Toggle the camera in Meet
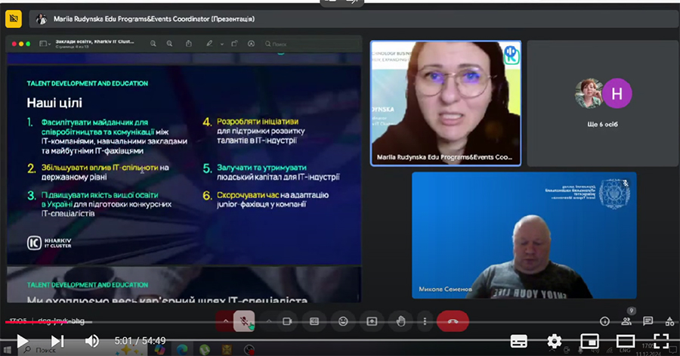Viewport: 680px width, 356px height. [286, 321]
